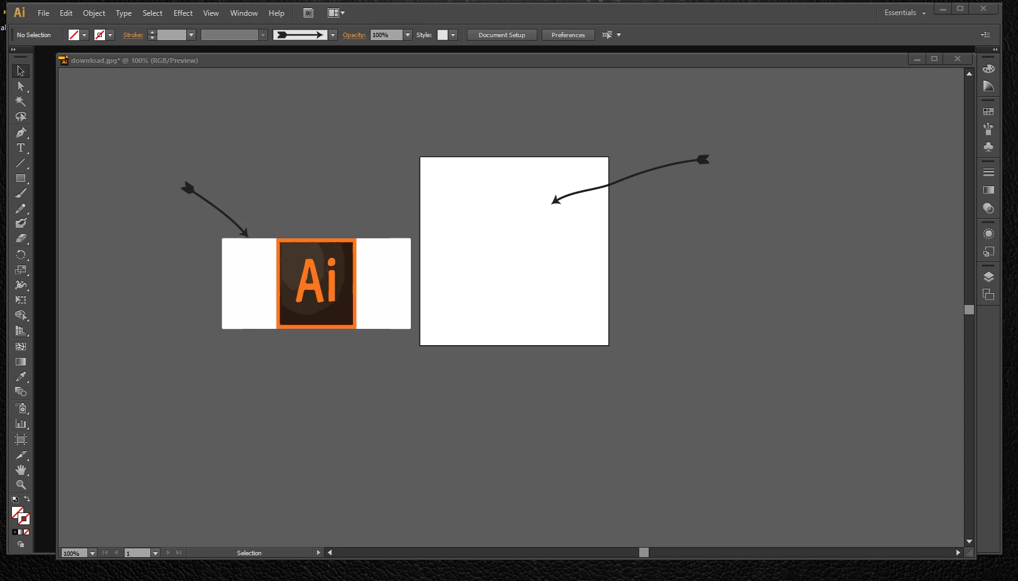Open the Color Guide panel
1018x581 pixels.
click(988, 86)
